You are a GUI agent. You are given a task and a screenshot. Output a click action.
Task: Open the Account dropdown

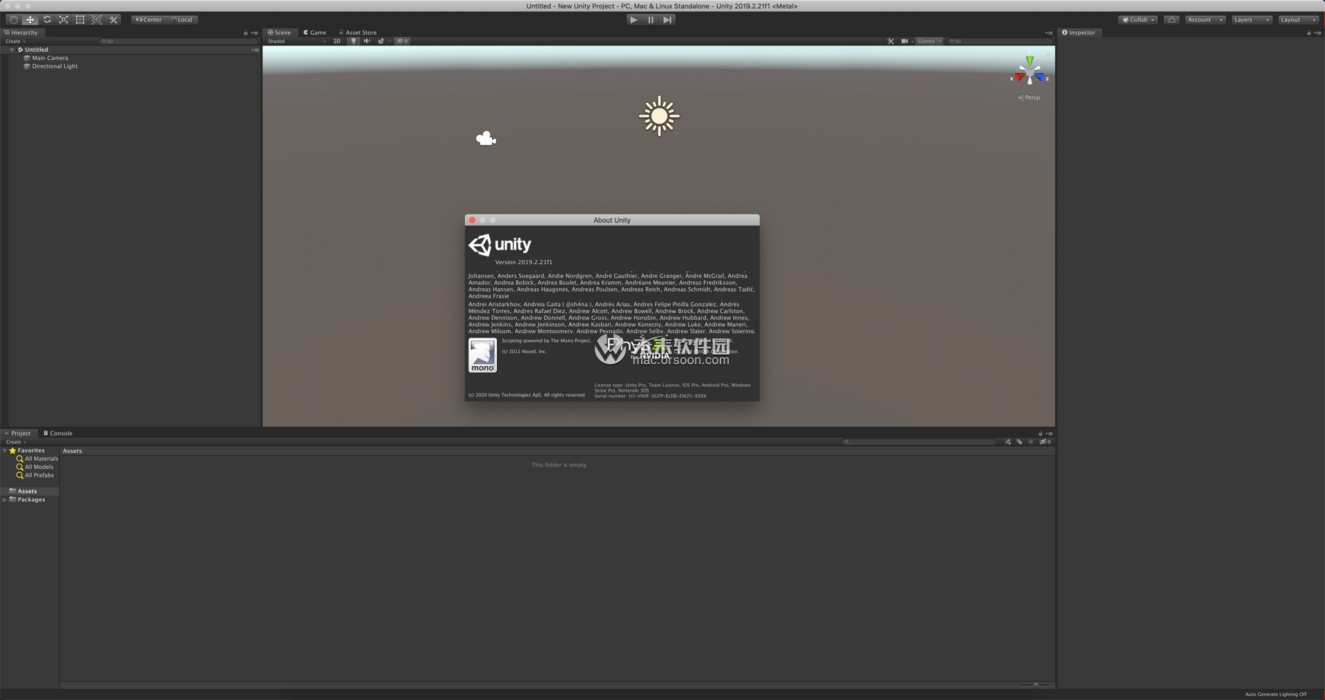coord(1205,20)
